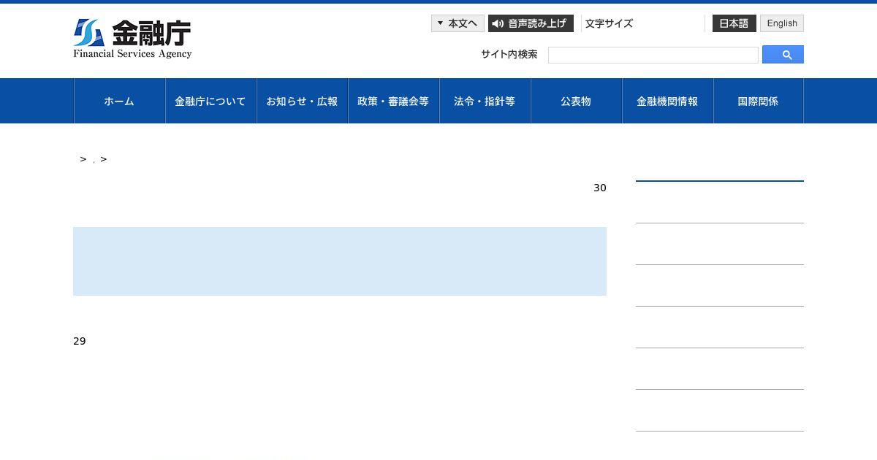Screen dimensions: 877x460
Task: Open 法令・指針等 menu
Action: click(485, 101)
